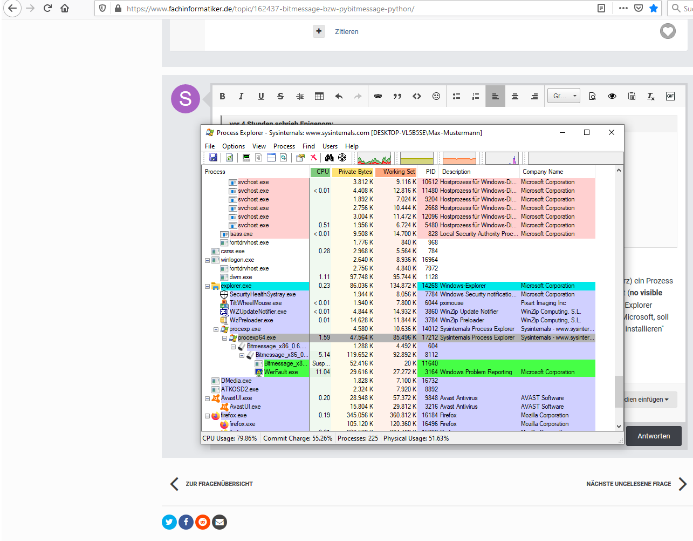Open the System Information toolbar icon

pyautogui.click(x=246, y=158)
